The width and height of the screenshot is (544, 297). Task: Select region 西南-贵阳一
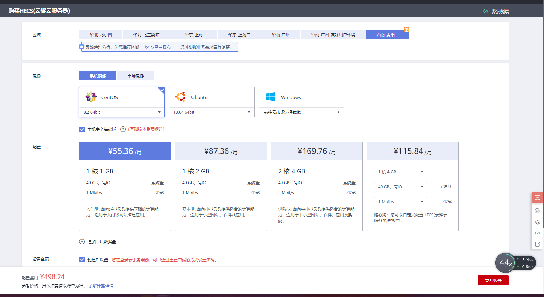tap(387, 35)
